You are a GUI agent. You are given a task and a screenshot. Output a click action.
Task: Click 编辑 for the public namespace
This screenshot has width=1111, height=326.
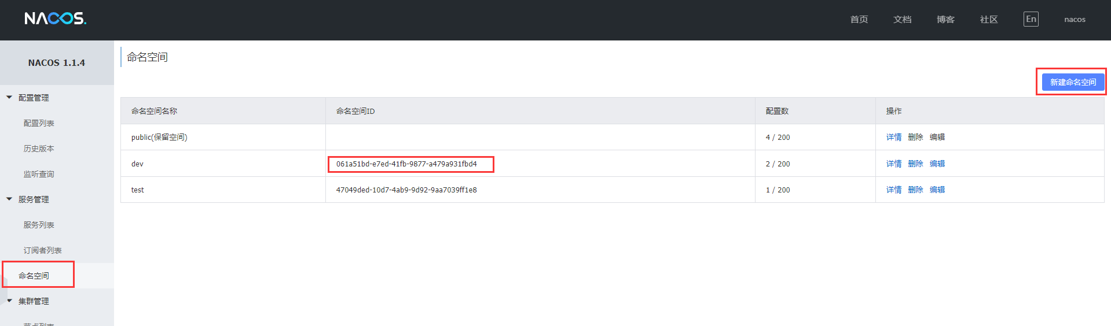pyautogui.click(x=937, y=137)
